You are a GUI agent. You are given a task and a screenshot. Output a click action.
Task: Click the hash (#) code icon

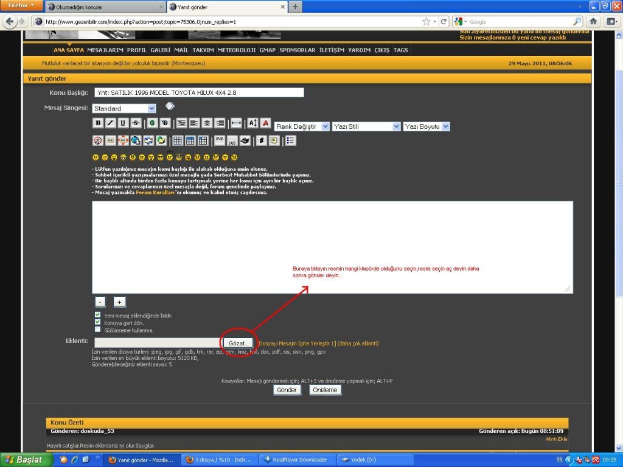(x=261, y=140)
